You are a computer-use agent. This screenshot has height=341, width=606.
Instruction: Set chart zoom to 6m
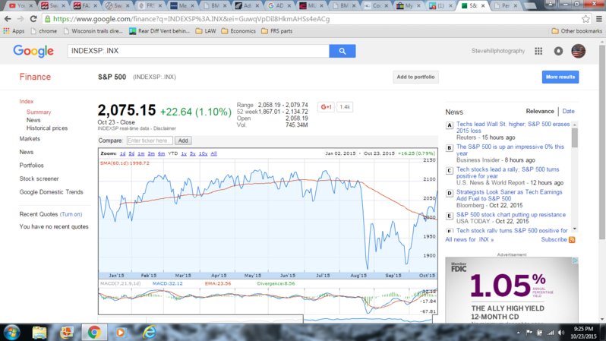[x=161, y=153]
